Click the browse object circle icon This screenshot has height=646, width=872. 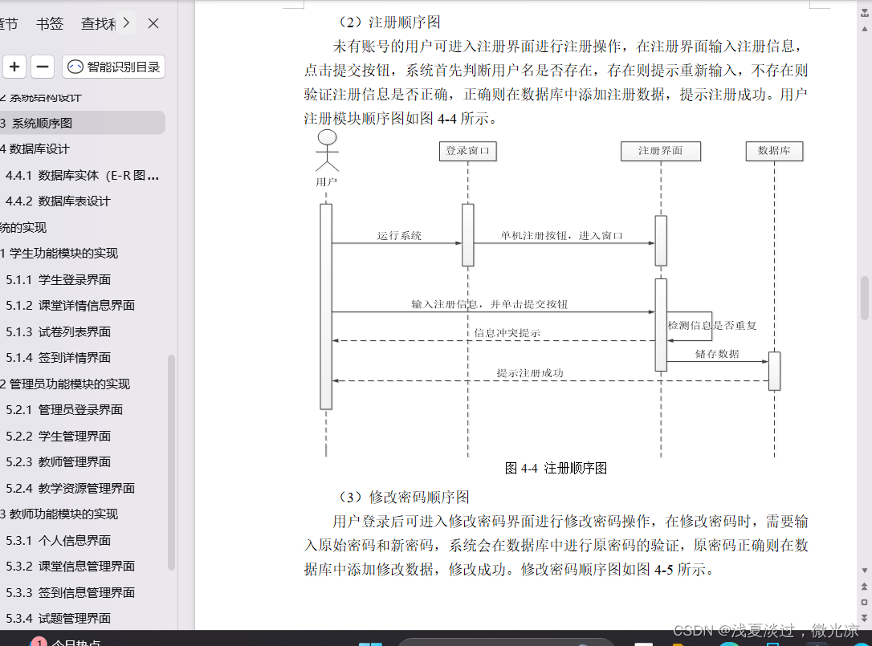pyautogui.click(x=864, y=602)
